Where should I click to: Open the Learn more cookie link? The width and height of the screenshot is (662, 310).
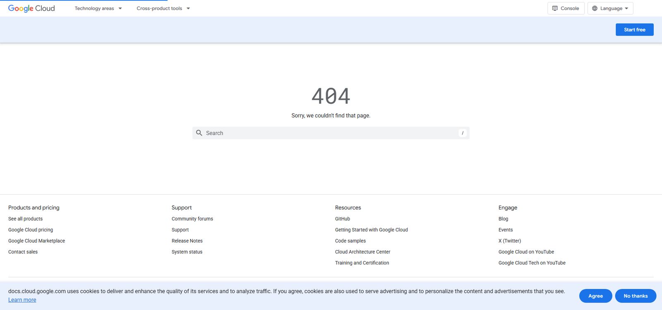point(22,300)
